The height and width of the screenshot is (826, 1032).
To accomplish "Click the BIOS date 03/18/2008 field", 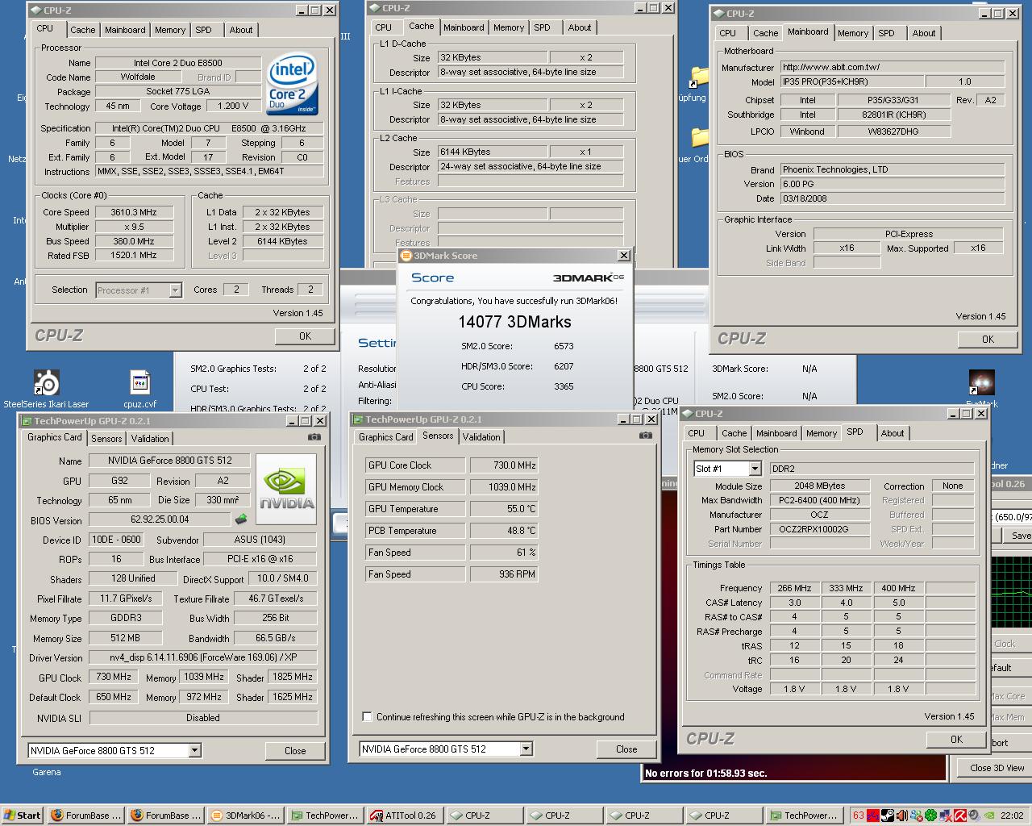I will point(892,198).
